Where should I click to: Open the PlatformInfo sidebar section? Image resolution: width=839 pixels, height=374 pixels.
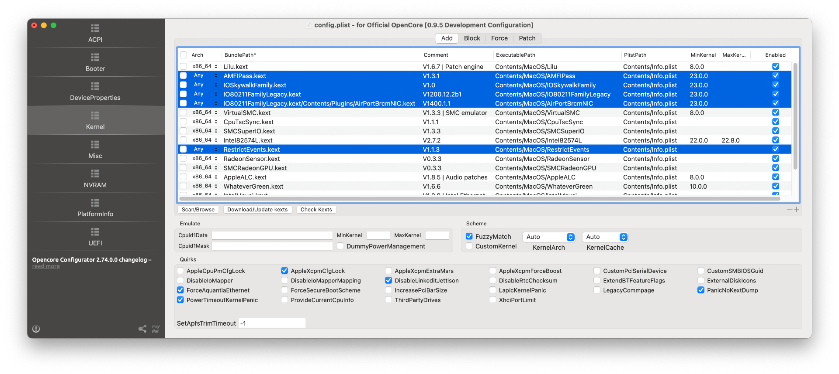95,208
